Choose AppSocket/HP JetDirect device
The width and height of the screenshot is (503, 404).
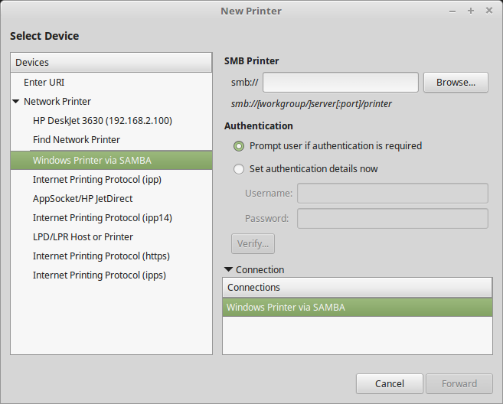coord(83,198)
